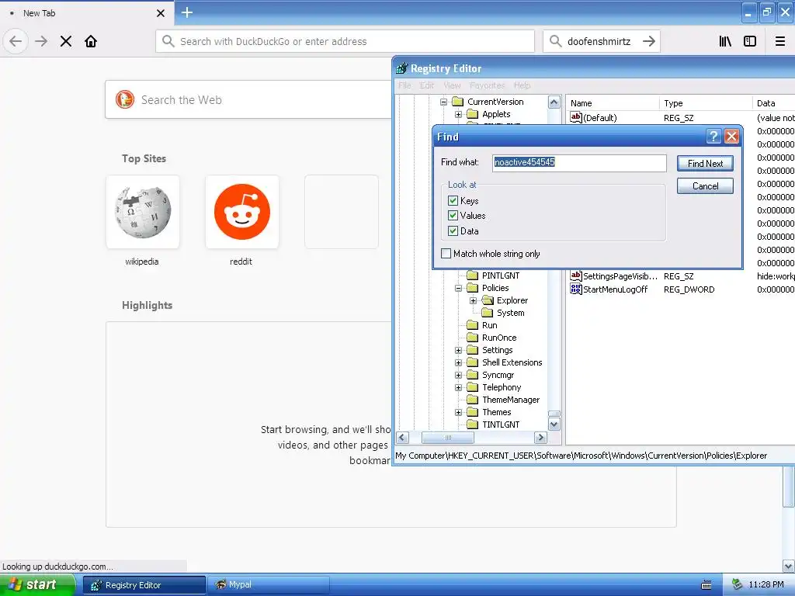This screenshot has height=596, width=795.
Task: Open the wikipedia top site tile
Action: click(143, 212)
